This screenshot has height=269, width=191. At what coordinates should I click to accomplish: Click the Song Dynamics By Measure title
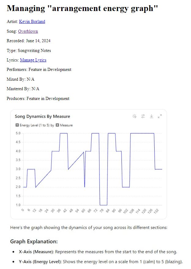pyautogui.click(x=42, y=116)
